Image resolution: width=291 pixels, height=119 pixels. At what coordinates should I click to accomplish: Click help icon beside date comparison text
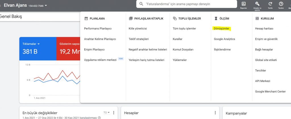click(99, 118)
